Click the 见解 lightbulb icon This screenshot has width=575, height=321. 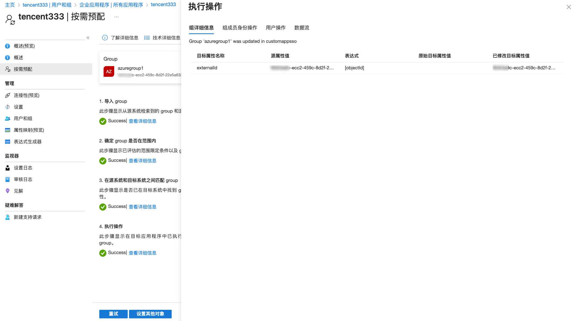point(8,191)
